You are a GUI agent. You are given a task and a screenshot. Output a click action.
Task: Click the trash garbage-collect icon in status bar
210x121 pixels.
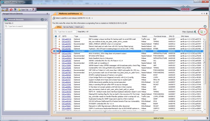pos(207,118)
